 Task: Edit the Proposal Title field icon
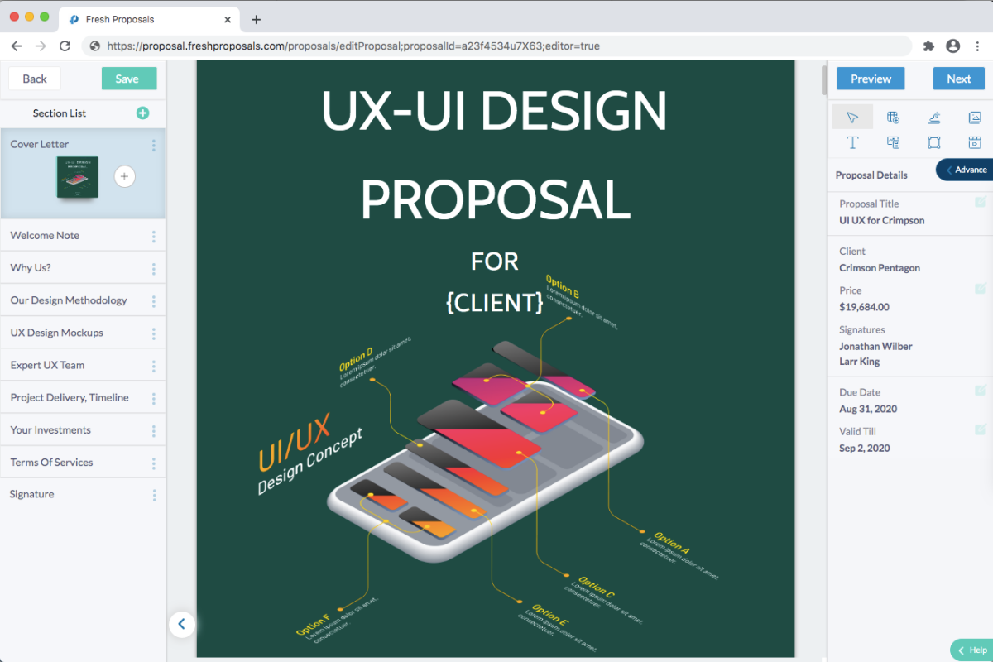click(x=981, y=203)
